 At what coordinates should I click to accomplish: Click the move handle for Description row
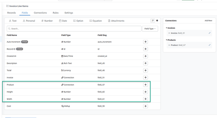(x=145, y=63)
